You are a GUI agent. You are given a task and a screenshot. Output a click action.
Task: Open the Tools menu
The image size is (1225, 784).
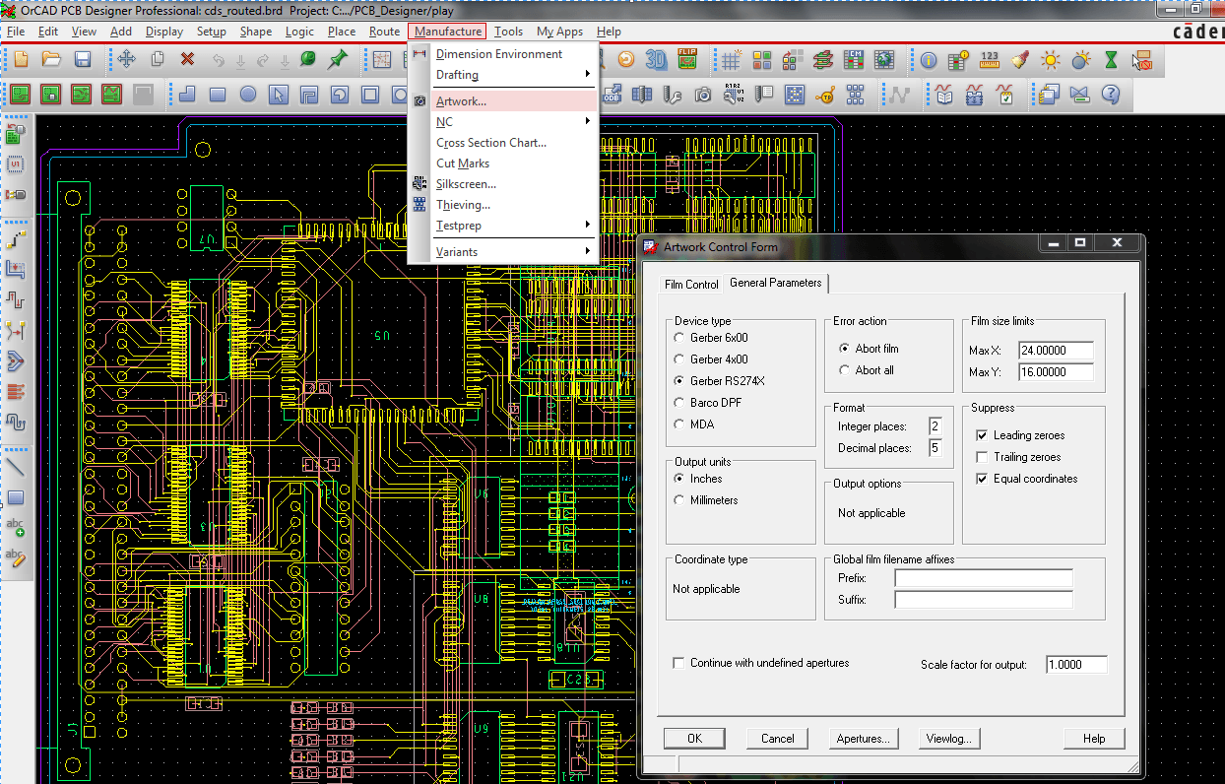(x=509, y=32)
